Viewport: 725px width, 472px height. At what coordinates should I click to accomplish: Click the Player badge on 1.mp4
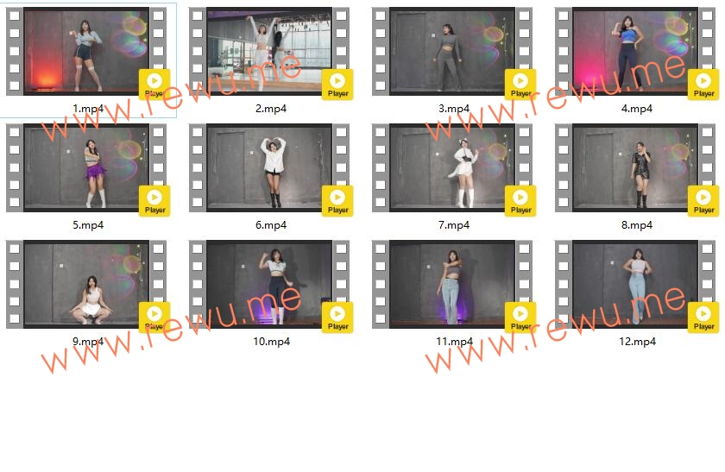155,85
